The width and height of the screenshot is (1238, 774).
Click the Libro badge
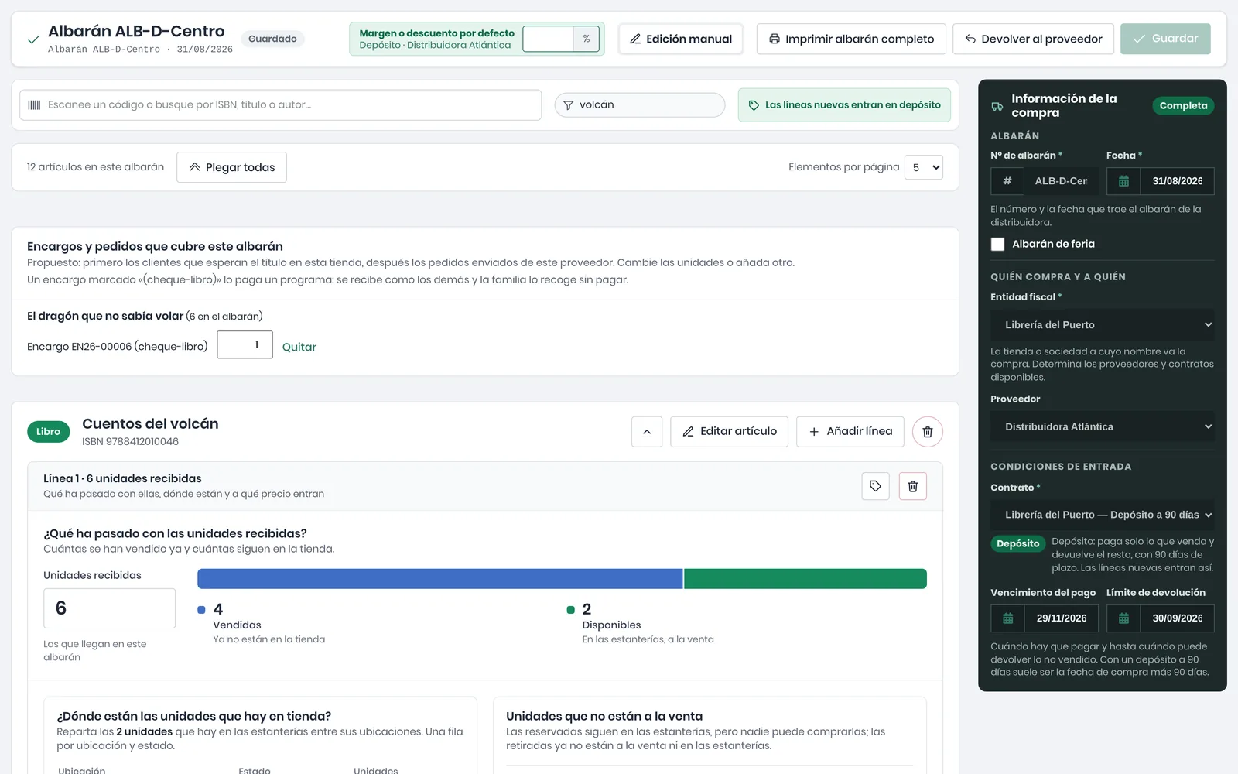point(48,432)
